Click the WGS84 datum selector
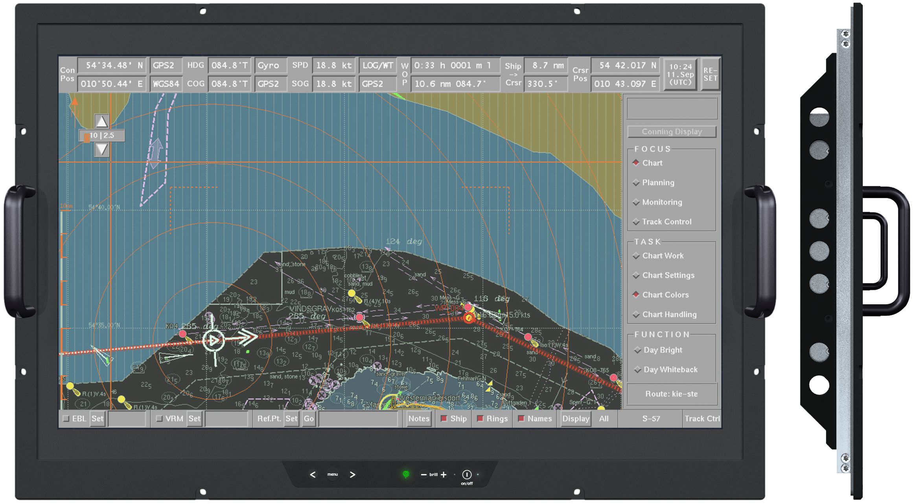The width and height of the screenshot is (913, 504). (x=166, y=84)
